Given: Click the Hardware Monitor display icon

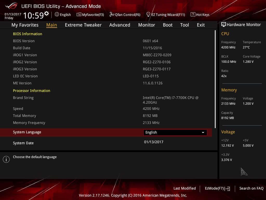Looking at the screenshot, I should click(224, 24).
